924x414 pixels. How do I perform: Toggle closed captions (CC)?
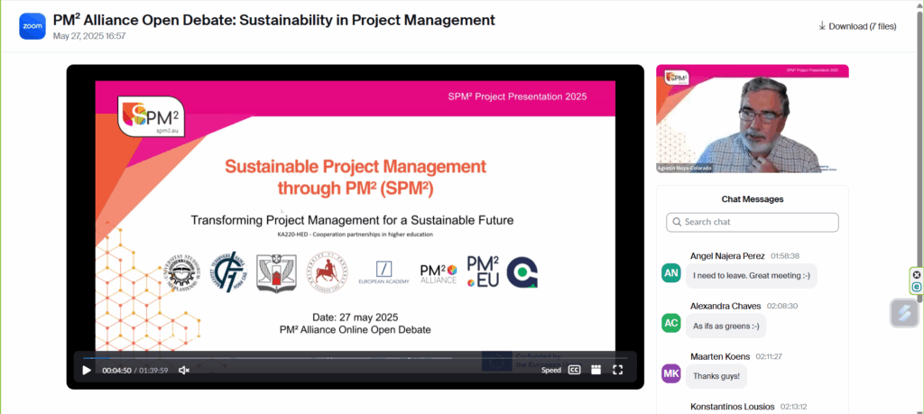pos(574,371)
